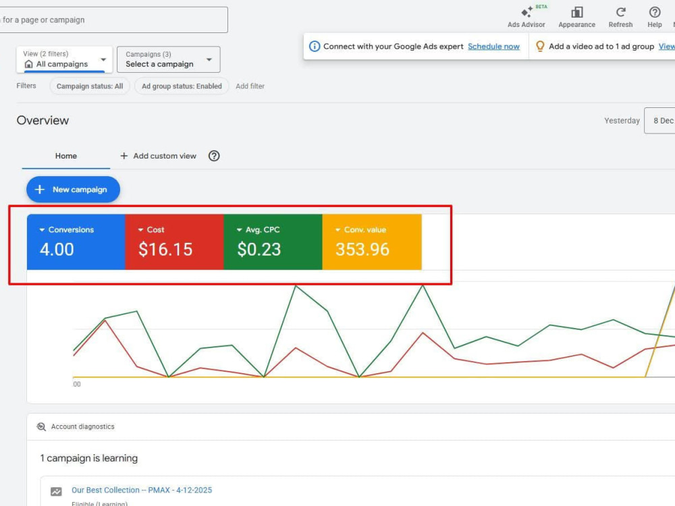Expand the Conversions metric dropdown
Viewport: 675px width, 506px height.
42,230
